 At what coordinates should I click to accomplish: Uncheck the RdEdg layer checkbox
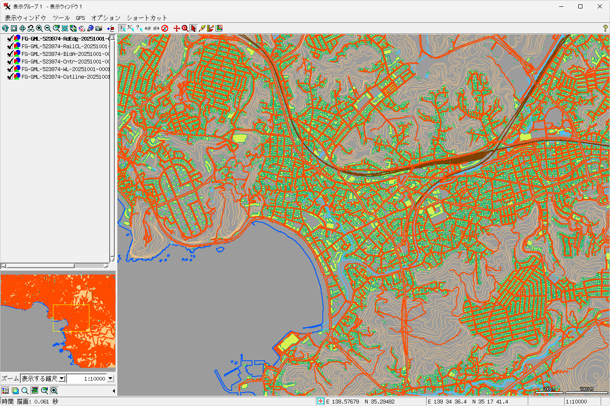(10, 38)
